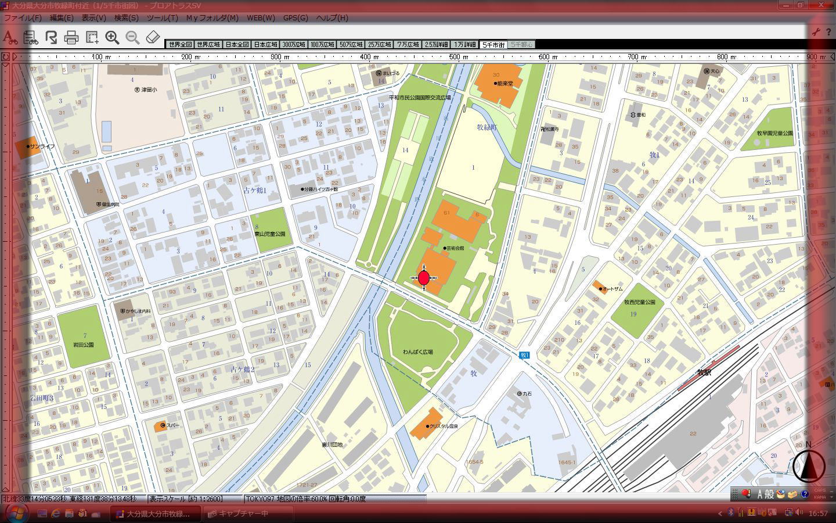
Task: Open the Myフォルダ(M) menu
Action: 212,17
